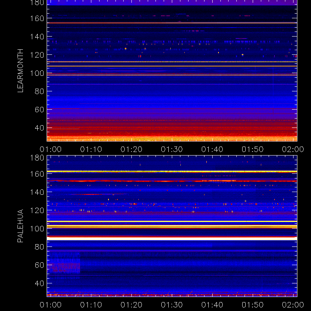311x311 pixels.
Task: Select the 80 frequency label on Learmonth plot
Action: [x=39, y=91]
